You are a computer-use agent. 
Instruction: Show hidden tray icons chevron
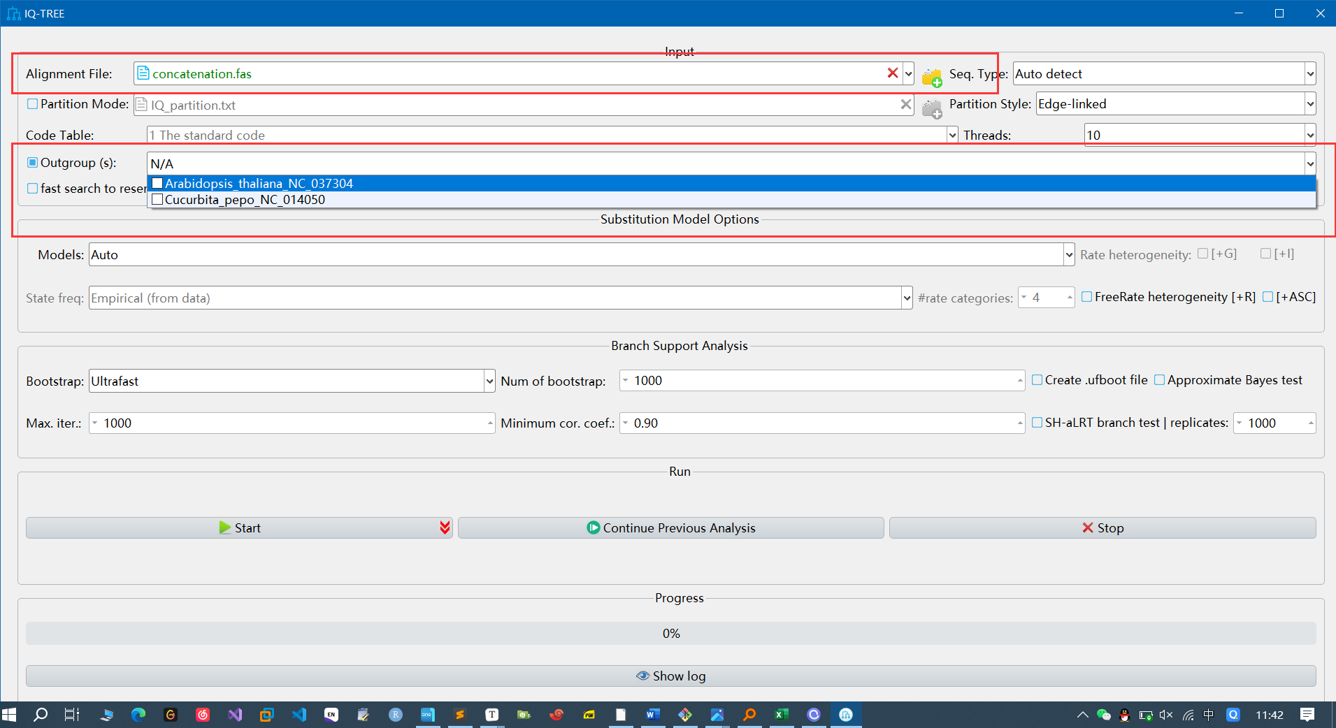coord(1082,714)
